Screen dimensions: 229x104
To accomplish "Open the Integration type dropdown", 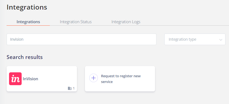I will pyautogui.click(x=195, y=39).
